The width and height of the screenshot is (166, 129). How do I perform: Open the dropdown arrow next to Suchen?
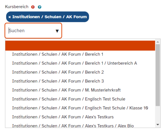click(57, 31)
